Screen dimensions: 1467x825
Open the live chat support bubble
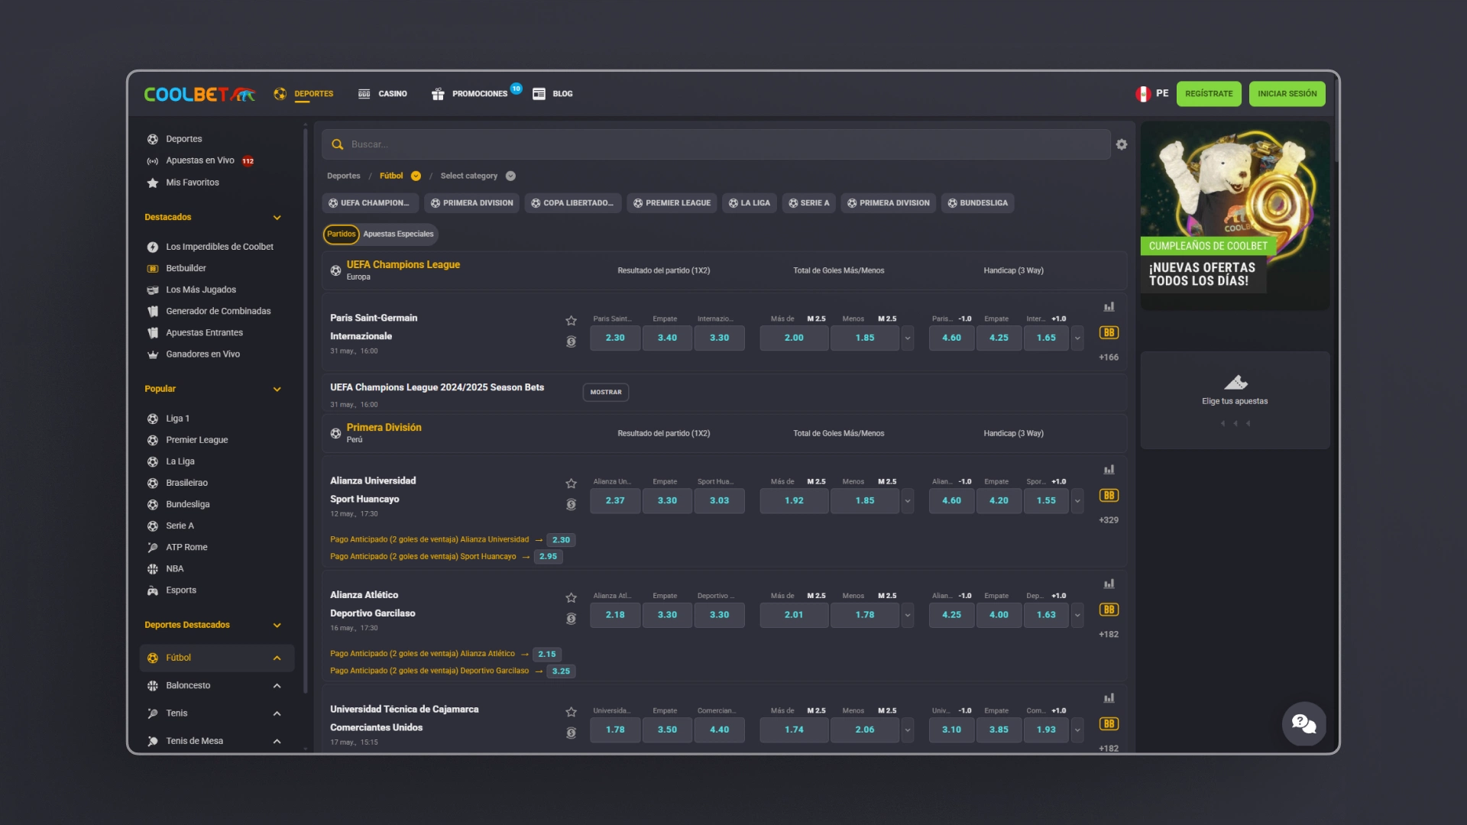click(x=1303, y=723)
